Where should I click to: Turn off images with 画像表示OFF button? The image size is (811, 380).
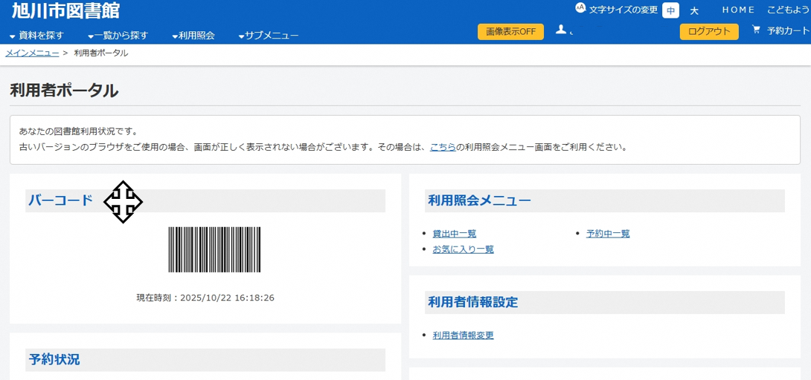[x=510, y=31]
